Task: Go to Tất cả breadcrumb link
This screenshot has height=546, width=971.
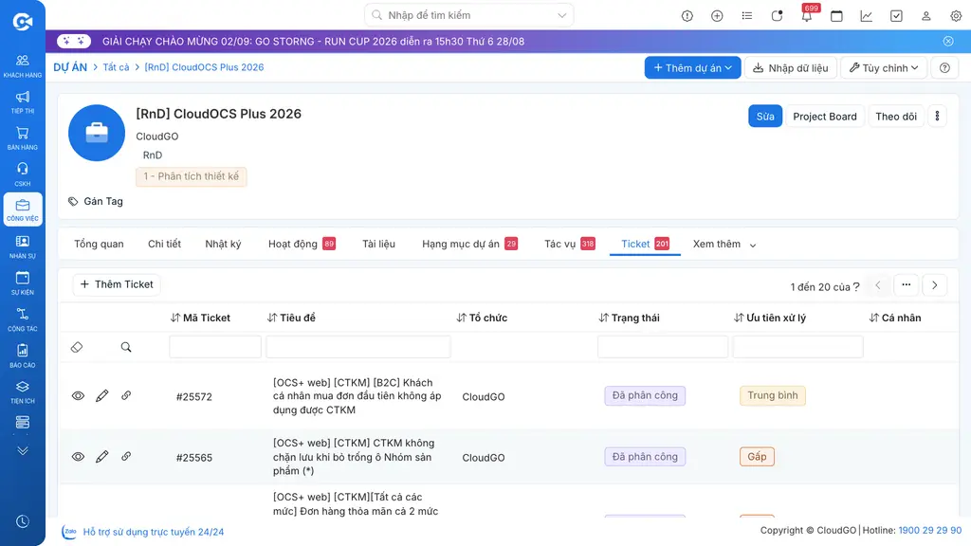Action: pyautogui.click(x=116, y=67)
